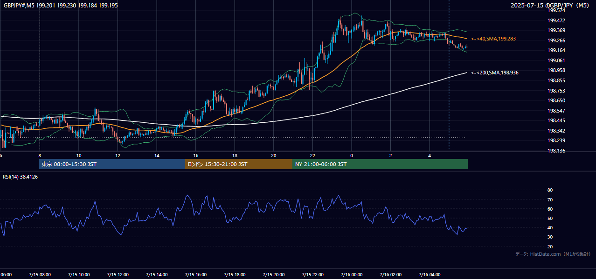Click the bottom time label 7/16 00:00

click(352, 274)
